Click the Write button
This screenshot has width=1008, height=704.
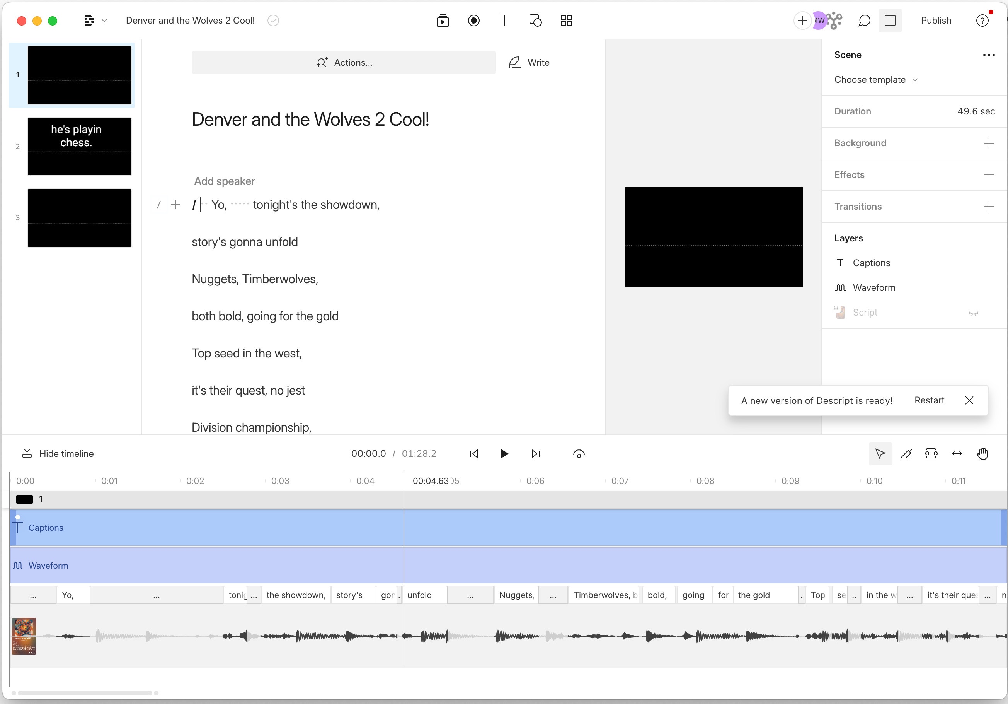(x=529, y=62)
